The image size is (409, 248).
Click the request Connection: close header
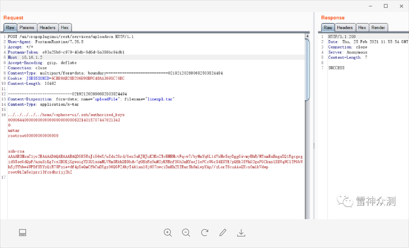(x=27, y=68)
